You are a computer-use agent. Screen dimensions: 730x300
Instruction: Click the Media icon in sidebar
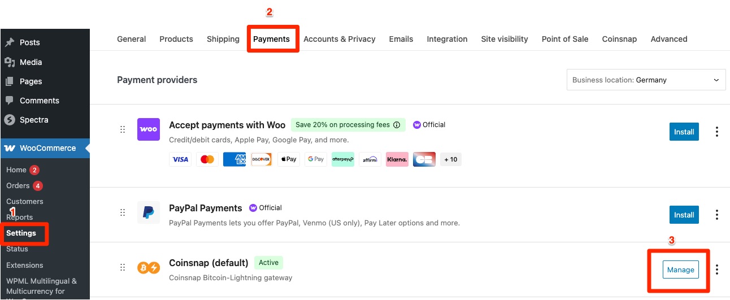pos(10,62)
